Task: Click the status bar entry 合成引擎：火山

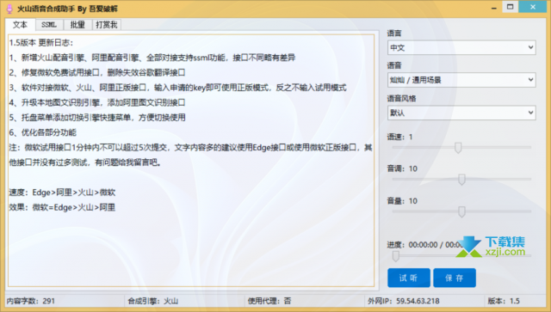Action: pos(153,301)
